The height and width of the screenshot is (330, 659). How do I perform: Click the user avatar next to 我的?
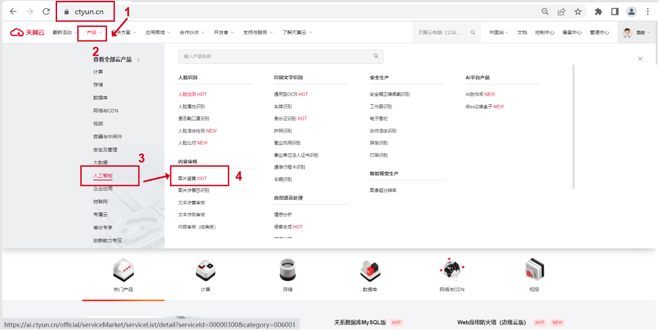point(628,32)
